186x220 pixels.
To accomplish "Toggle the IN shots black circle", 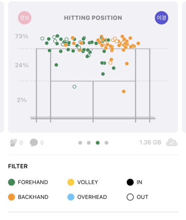I will pyautogui.click(x=130, y=182).
